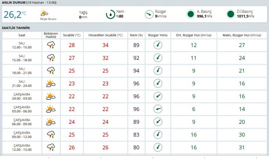Click wind direction arrow for Salı 15.00-18.00

coord(158,58)
